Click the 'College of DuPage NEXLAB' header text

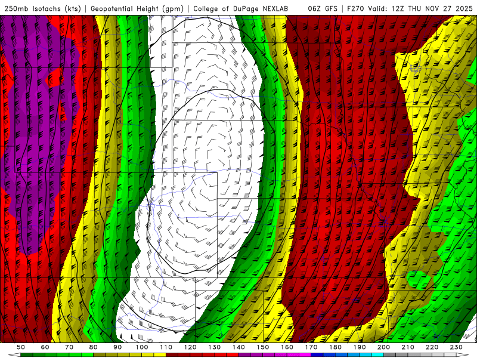click(240, 8)
